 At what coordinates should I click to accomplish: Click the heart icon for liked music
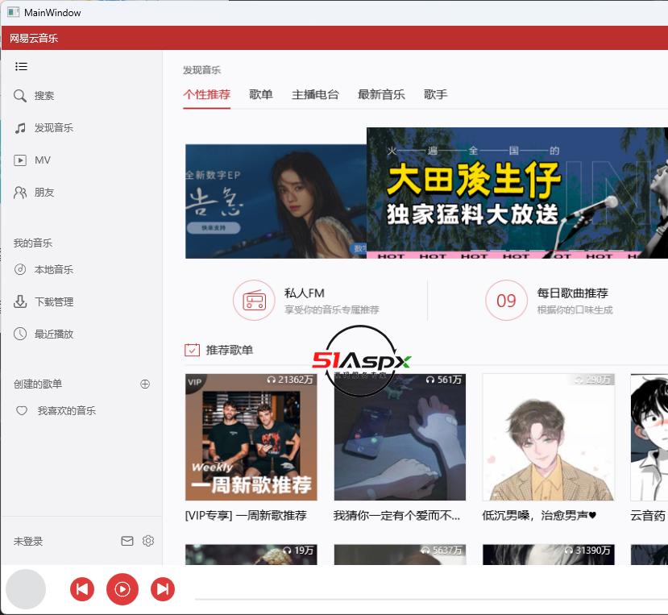pyautogui.click(x=21, y=411)
